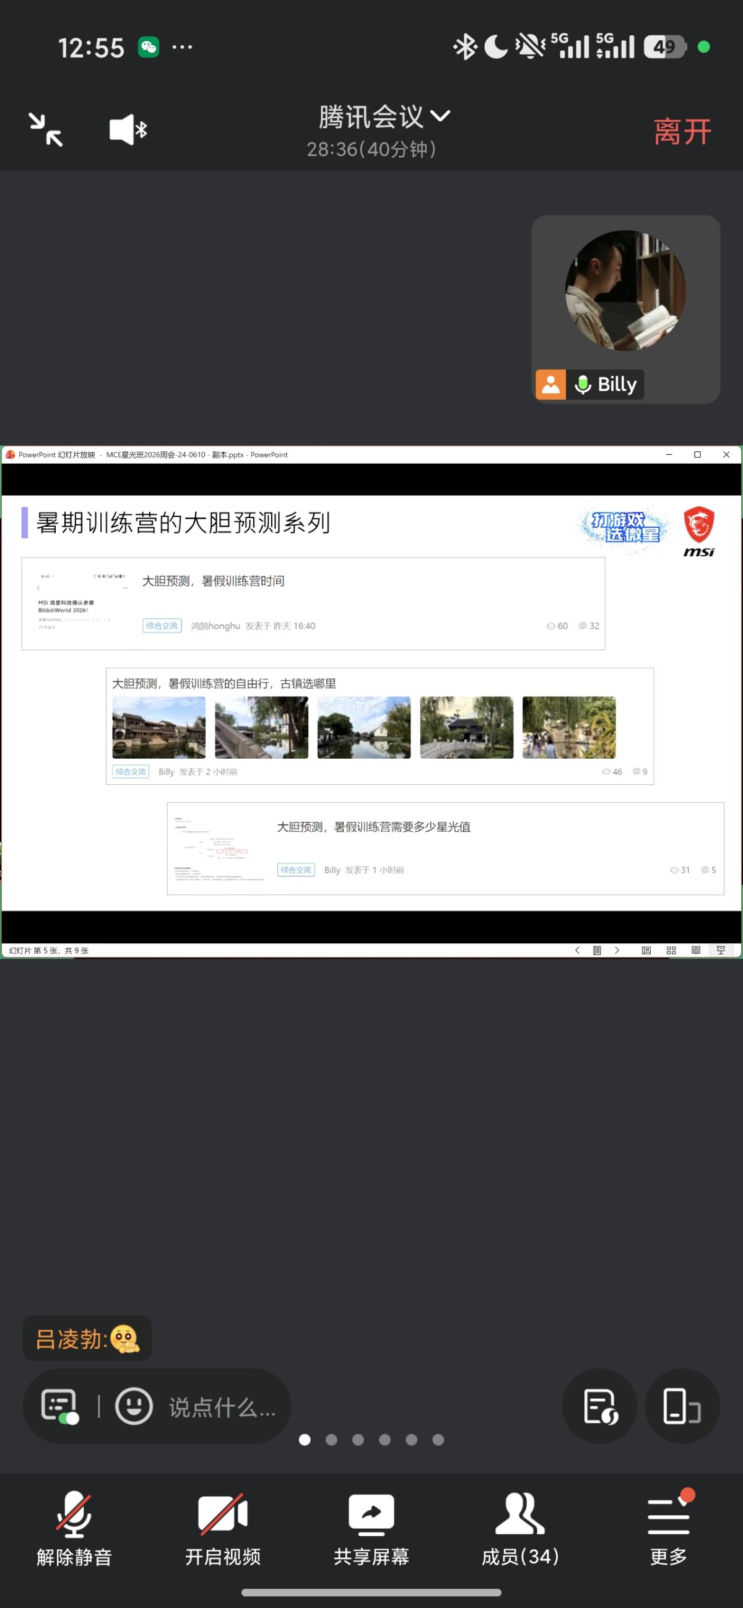Viewport: 743px width, 1608px height.
Task: Start screen sharing with 共享屏幕
Action: [x=371, y=1529]
